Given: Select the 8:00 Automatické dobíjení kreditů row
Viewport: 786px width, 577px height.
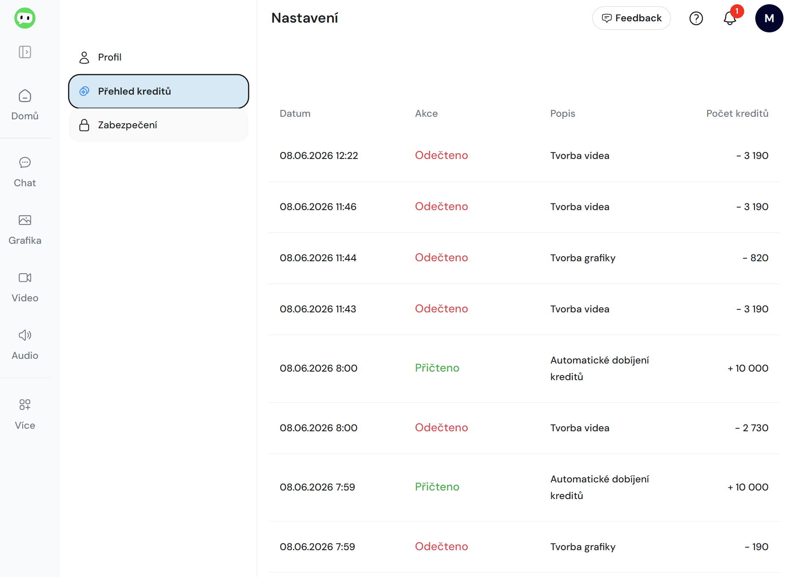Looking at the screenshot, I should 524,369.
